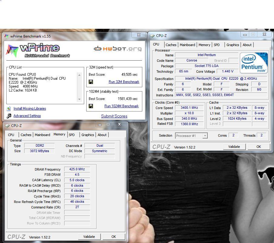Click the CPU-Z icon in the processor window title bar
274x243 pixels.
tap(152, 36)
